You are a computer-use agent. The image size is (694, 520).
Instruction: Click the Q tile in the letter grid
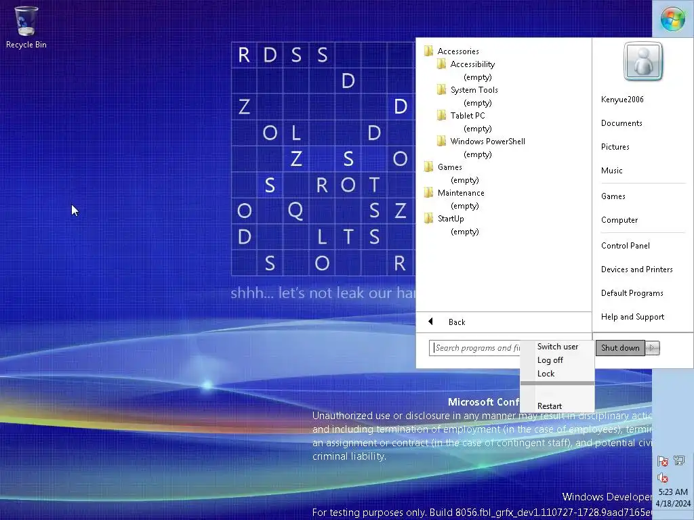[295, 211]
